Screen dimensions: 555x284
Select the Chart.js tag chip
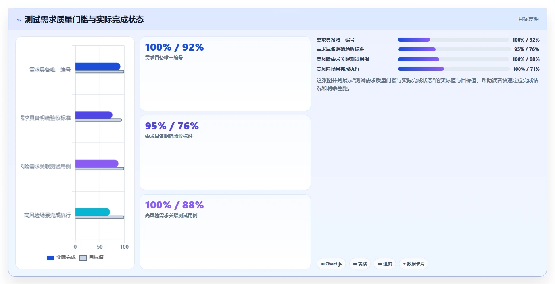(x=331, y=264)
